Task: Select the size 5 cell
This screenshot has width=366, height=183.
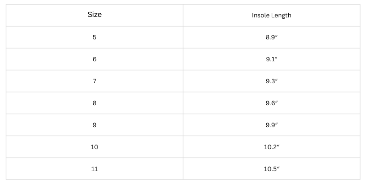Action: click(x=95, y=38)
